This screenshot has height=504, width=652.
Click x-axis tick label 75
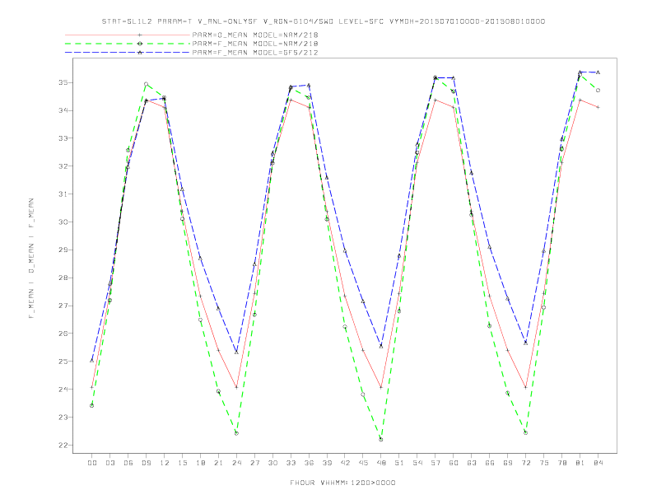(544, 463)
